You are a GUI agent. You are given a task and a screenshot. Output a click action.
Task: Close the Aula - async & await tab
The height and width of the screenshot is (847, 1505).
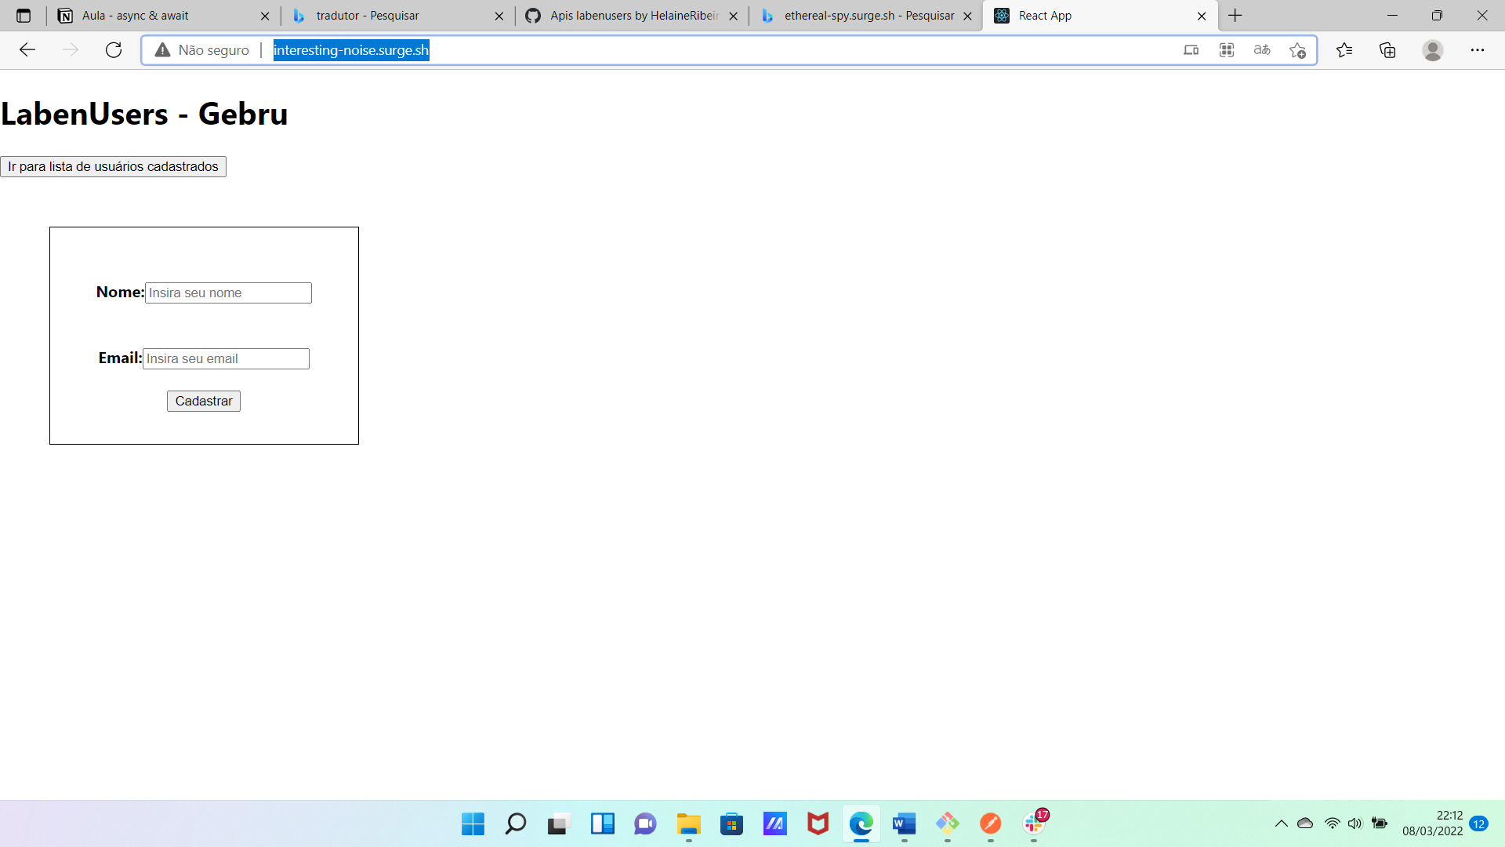coord(265,16)
